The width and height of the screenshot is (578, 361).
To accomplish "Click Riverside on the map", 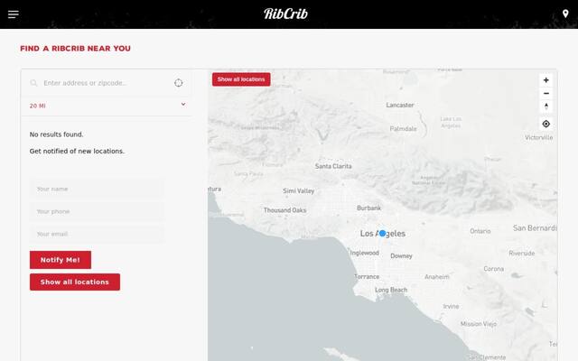I will point(522,253).
